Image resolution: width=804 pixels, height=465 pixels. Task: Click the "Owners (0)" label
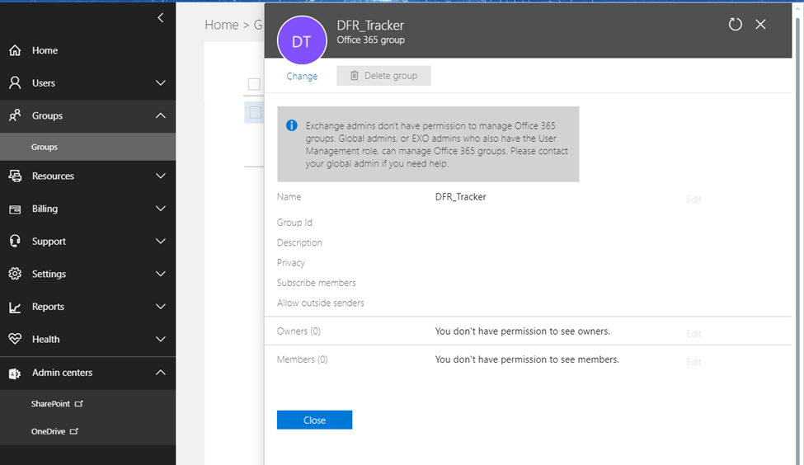[299, 331]
